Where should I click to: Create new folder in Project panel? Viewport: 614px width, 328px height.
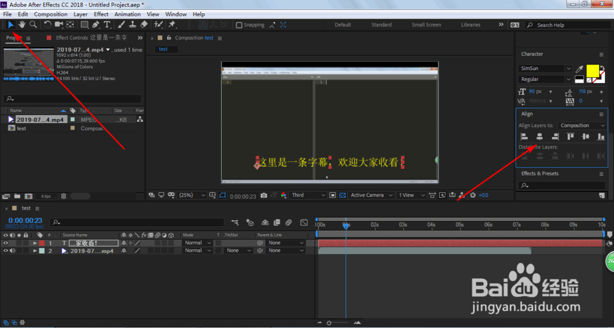[17, 196]
